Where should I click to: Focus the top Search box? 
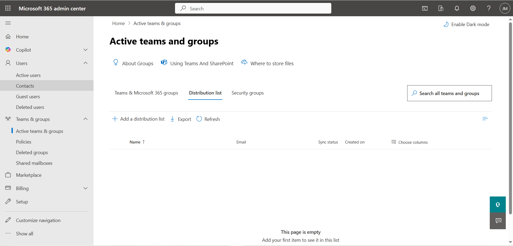click(x=253, y=8)
